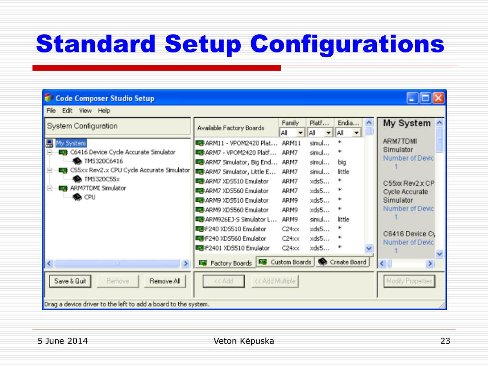This screenshot has height=366, width=488.
Task: Click the Save & Quit button
Action: pyautogui.click(x=70, y=281)
